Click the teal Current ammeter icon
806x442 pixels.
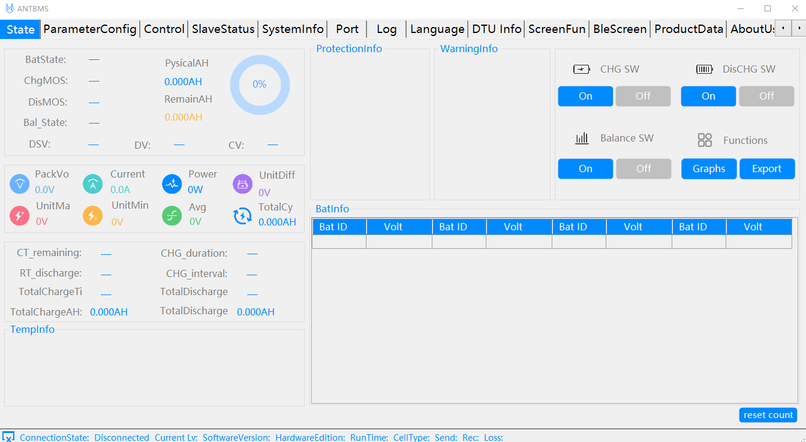[92, 184]
